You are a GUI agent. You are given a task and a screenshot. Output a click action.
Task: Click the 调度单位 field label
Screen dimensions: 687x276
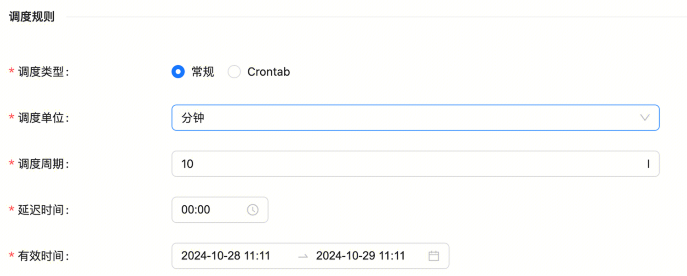(x=42, y=118)
